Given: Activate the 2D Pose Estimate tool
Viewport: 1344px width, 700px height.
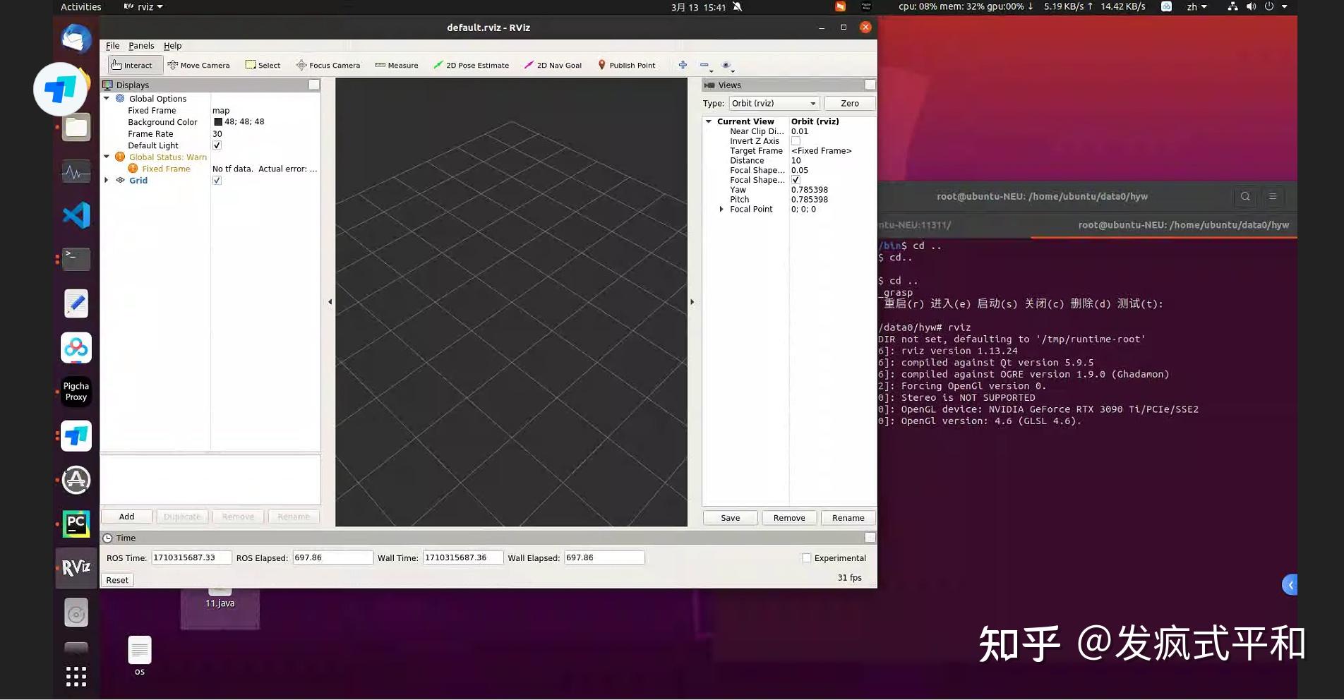Looking at the screenshot, I should (x=471, y=65).
